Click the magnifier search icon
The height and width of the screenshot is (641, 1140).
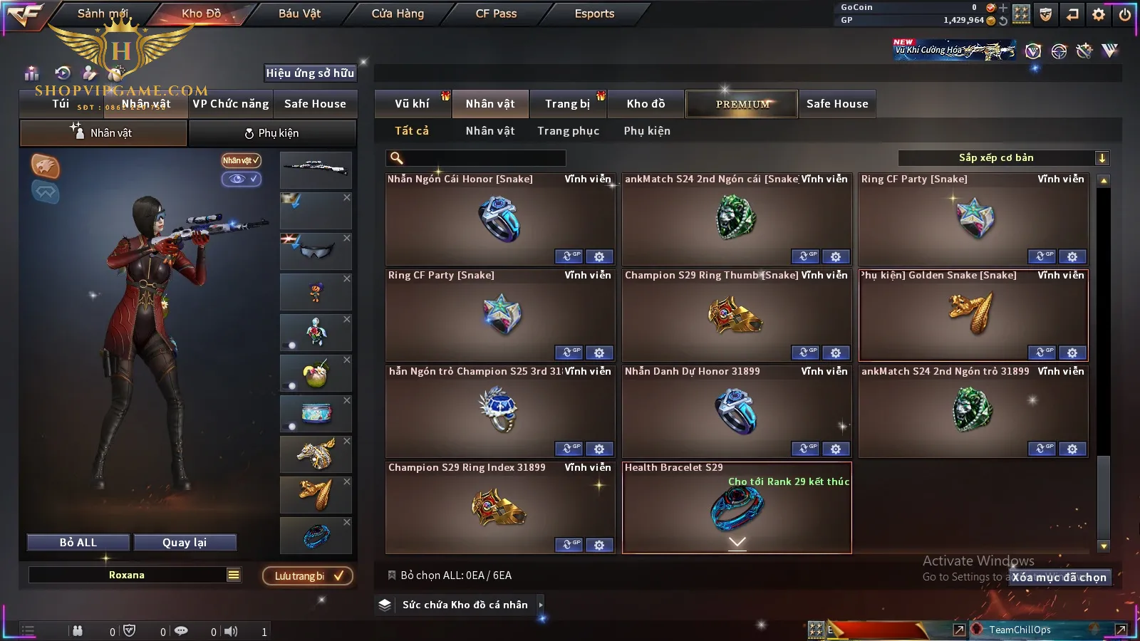[x=397, y=158]
